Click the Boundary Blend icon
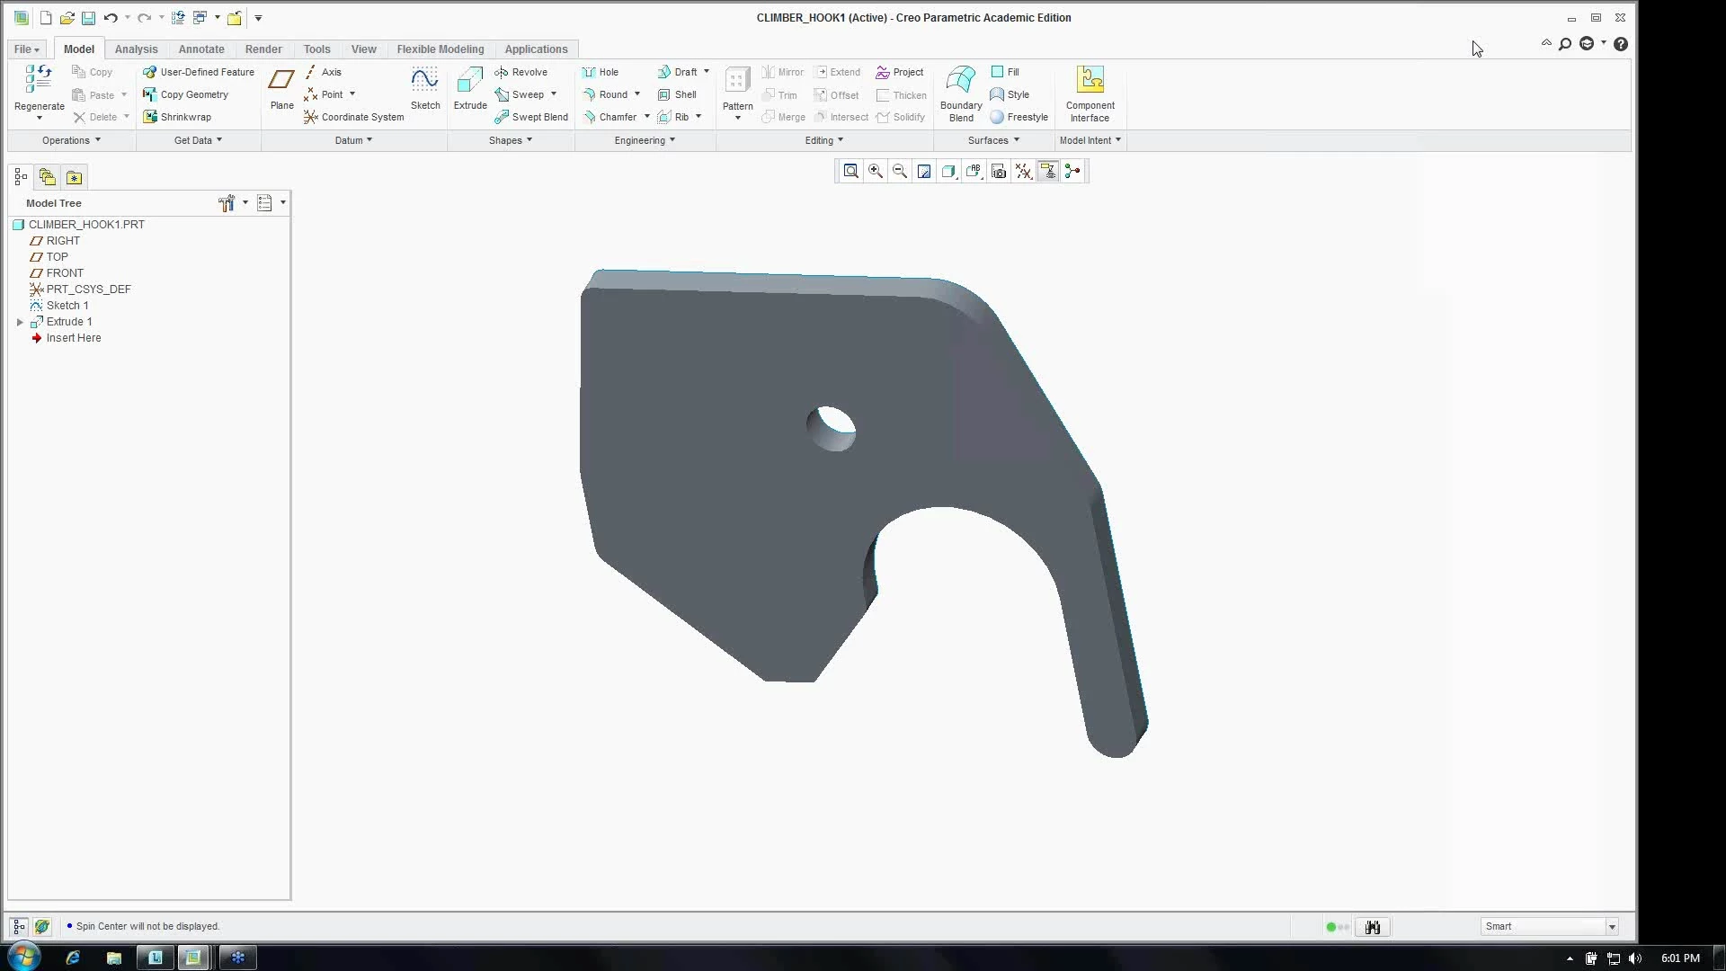The image size is (1726, 971). click(960, 82)
